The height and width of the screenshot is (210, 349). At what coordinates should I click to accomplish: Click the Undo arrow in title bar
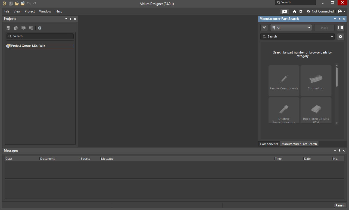pos(29,3)
